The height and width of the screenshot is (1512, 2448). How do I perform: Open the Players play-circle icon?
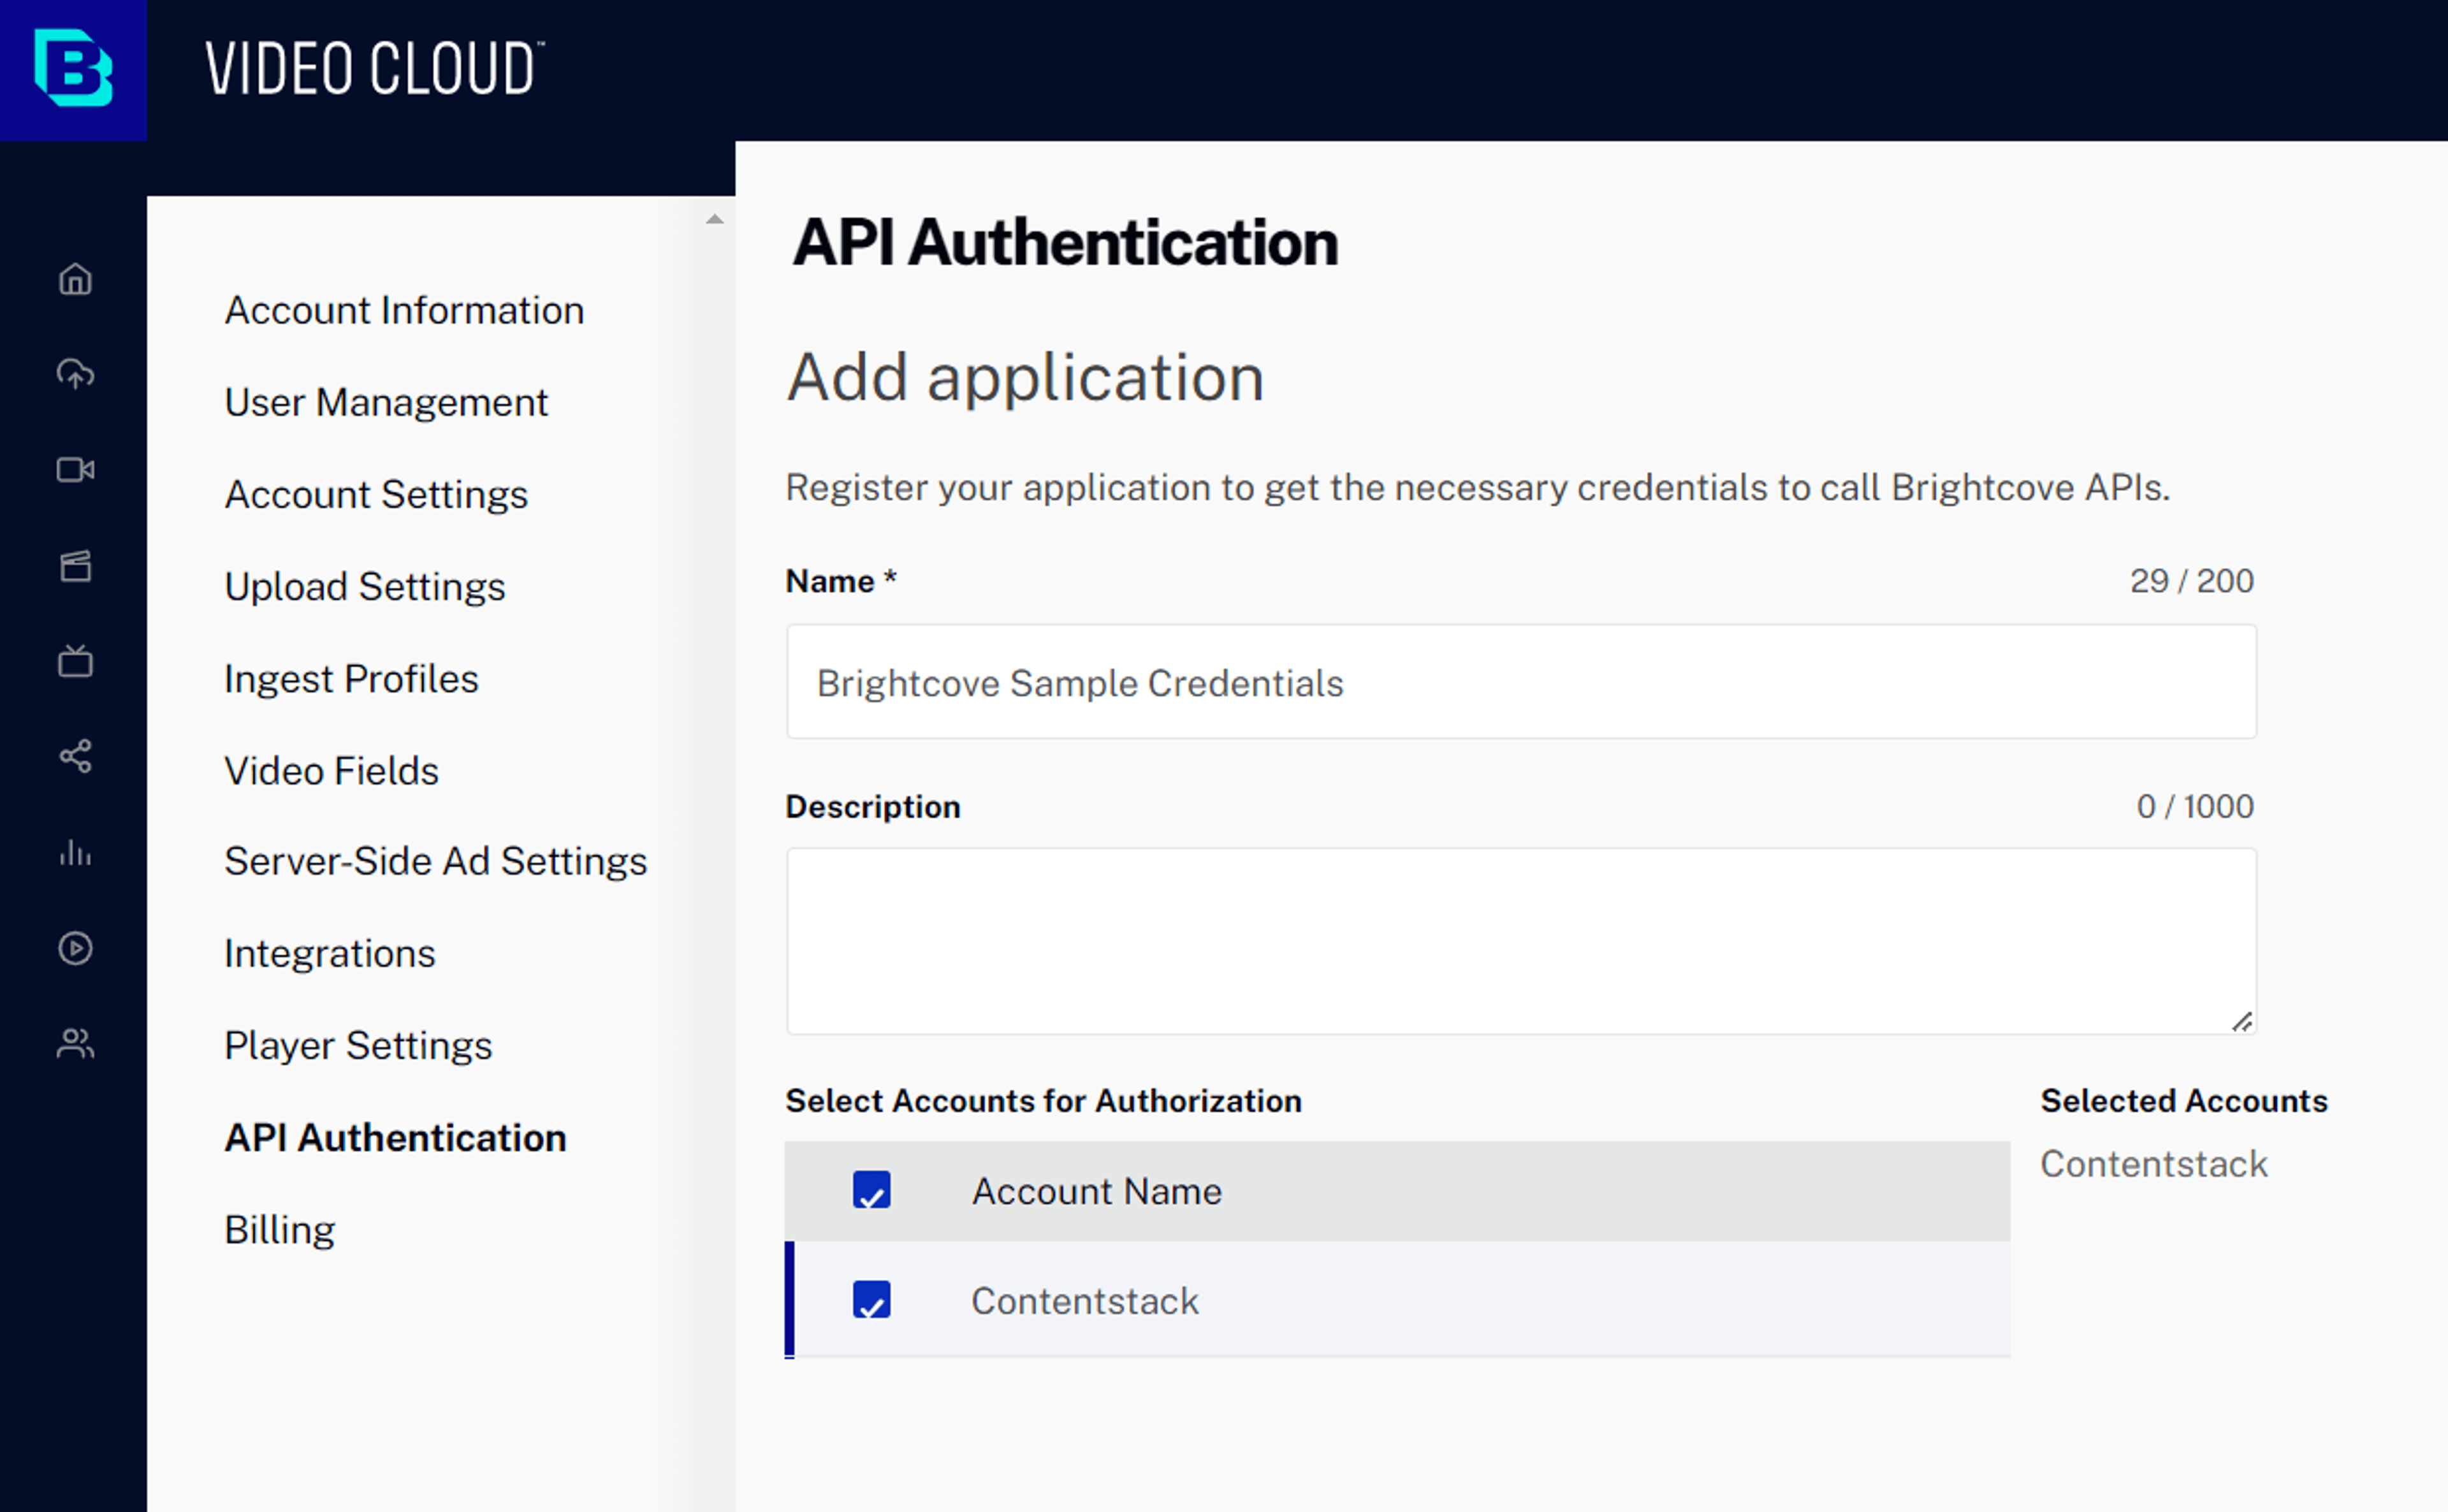(75, 948)
